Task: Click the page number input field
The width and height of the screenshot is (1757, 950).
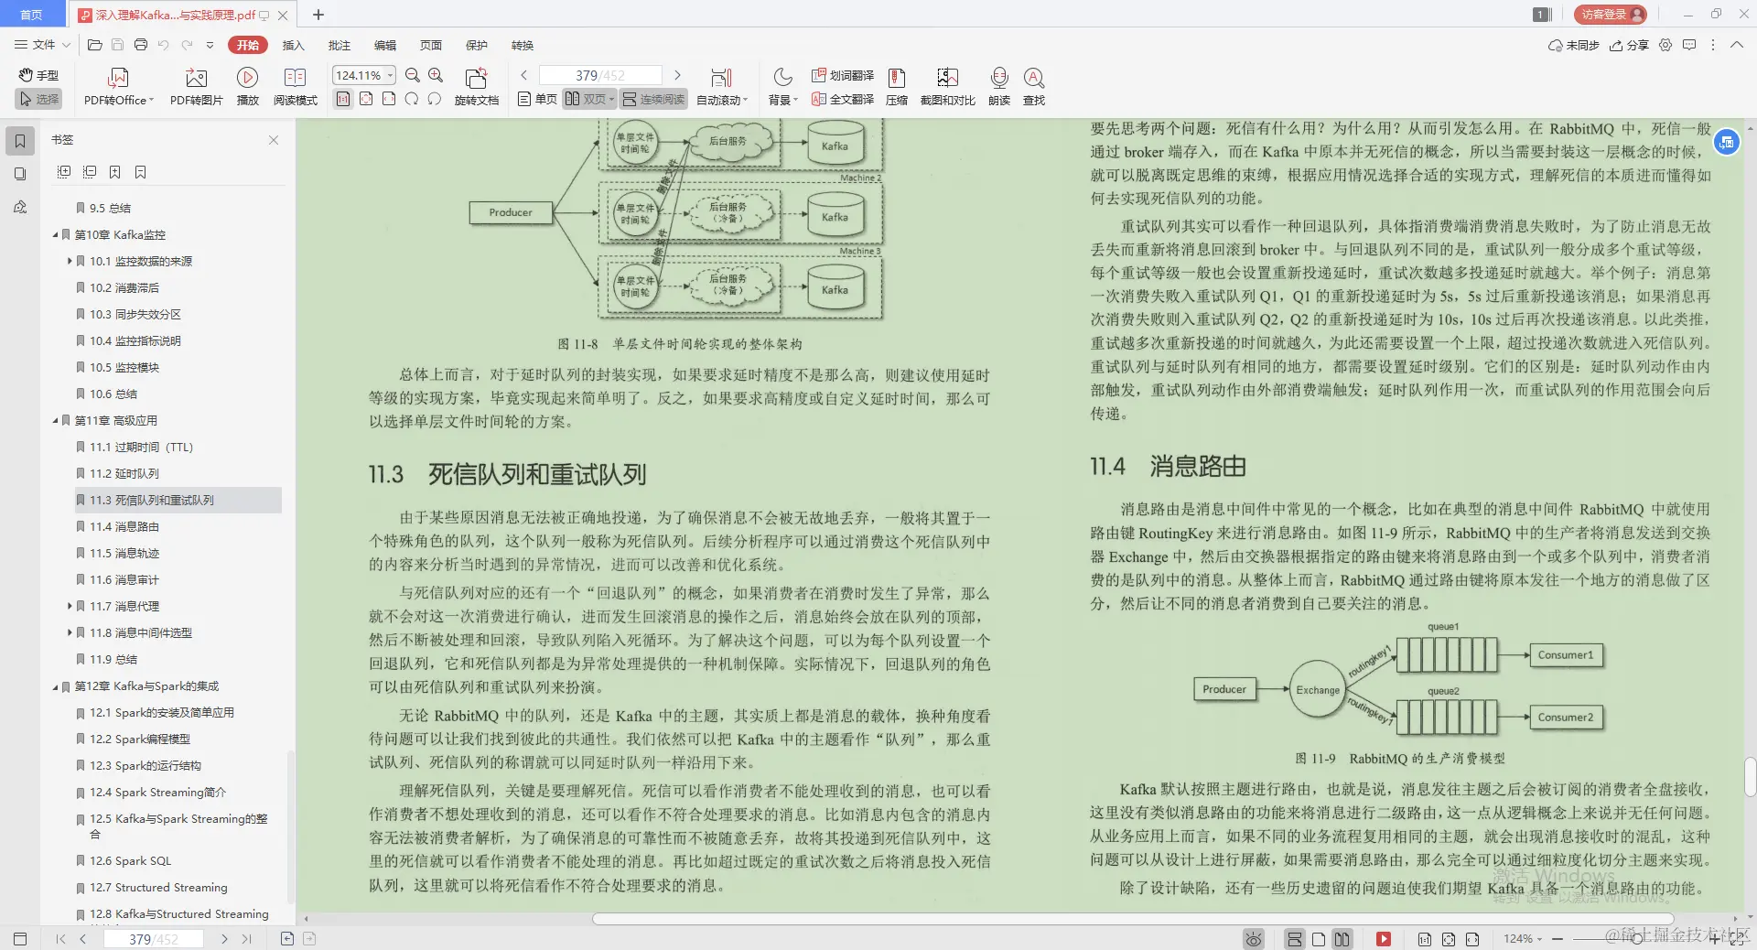Action: [600, 75]
